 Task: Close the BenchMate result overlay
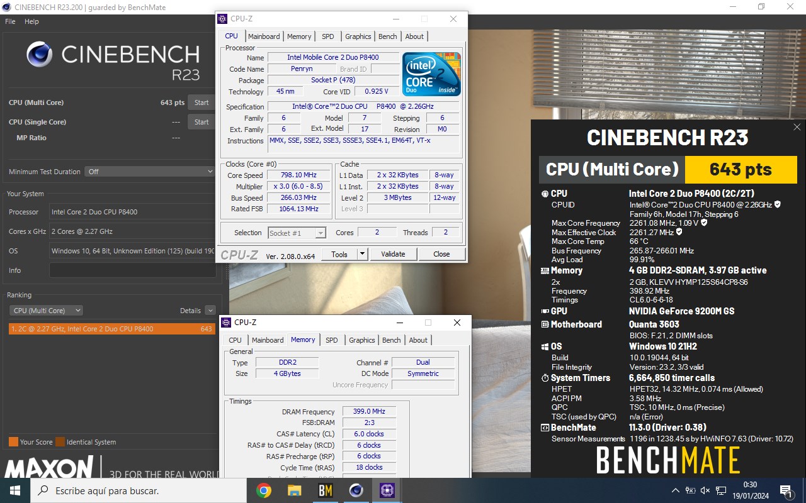tap(798, 128)
